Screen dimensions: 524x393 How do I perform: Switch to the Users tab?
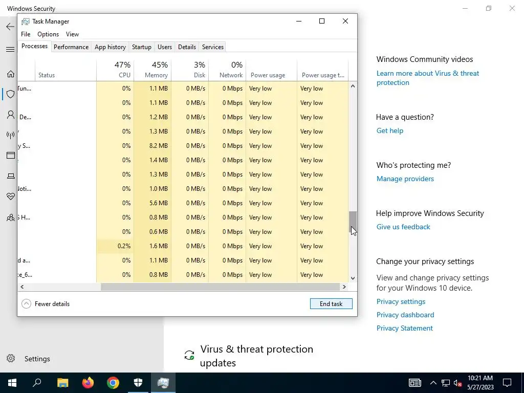[165, 47]
